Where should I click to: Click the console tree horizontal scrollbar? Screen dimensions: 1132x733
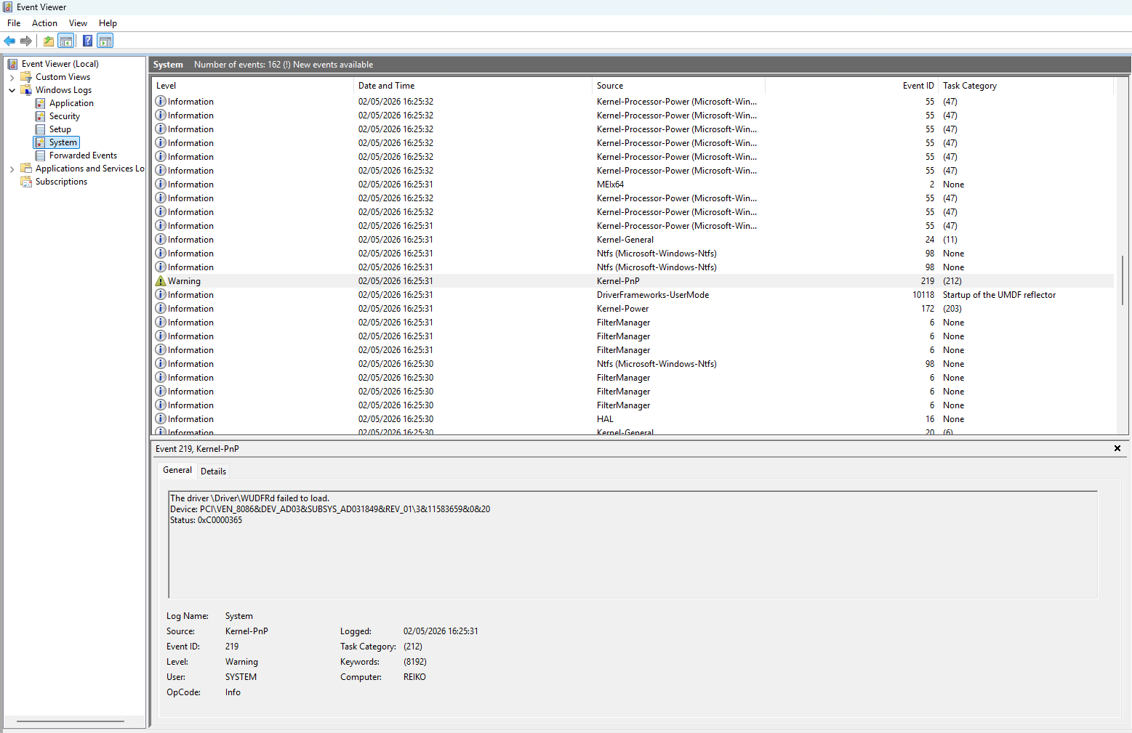(71, 721)
